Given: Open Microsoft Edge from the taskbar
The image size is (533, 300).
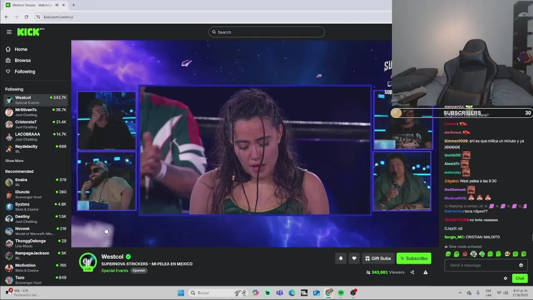Looking at the screenshot, I should tap(292, 293).
